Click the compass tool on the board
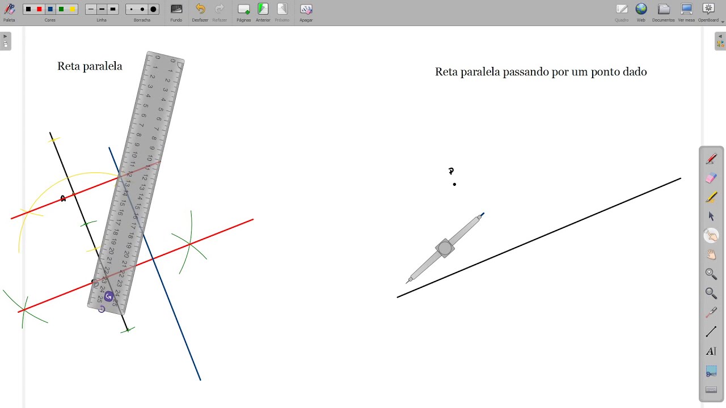 click(445, 248)
